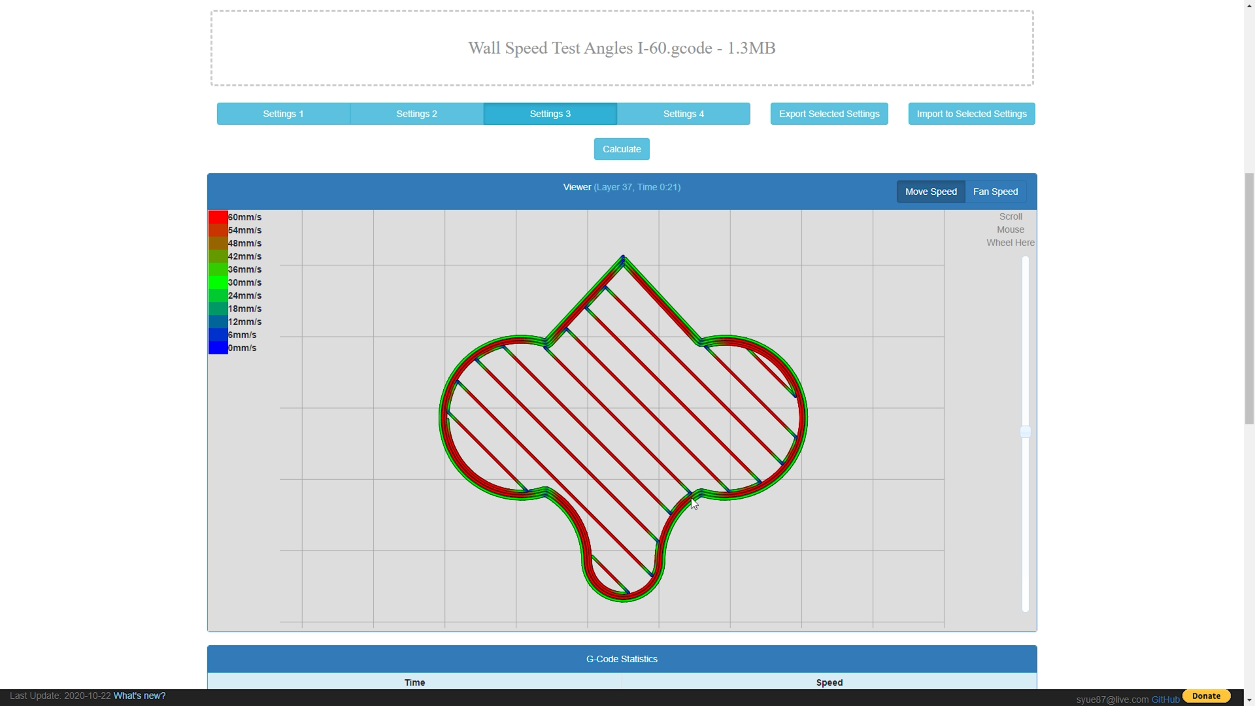Open Settings 1 tab
1255x706 pixels.
(283, 113)
